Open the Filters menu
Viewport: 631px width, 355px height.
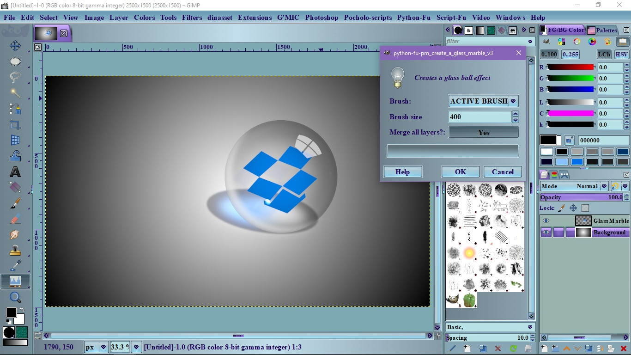(192, 18)
